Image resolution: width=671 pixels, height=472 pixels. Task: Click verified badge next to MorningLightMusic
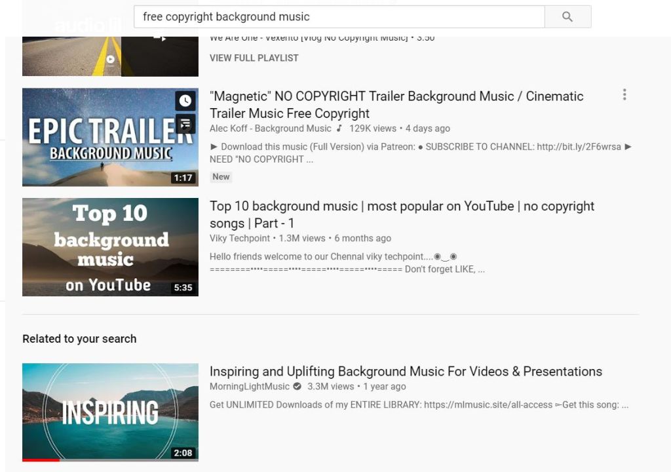click(297, 387)
